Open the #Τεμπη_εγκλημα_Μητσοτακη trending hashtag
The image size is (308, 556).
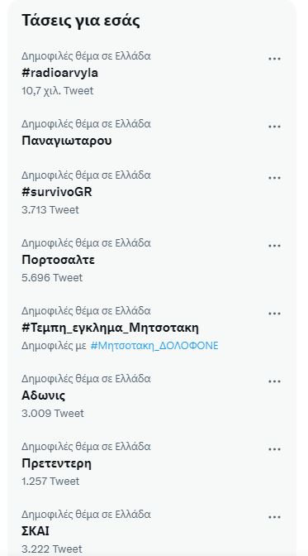pyautogui.click(x=110, y=328)
